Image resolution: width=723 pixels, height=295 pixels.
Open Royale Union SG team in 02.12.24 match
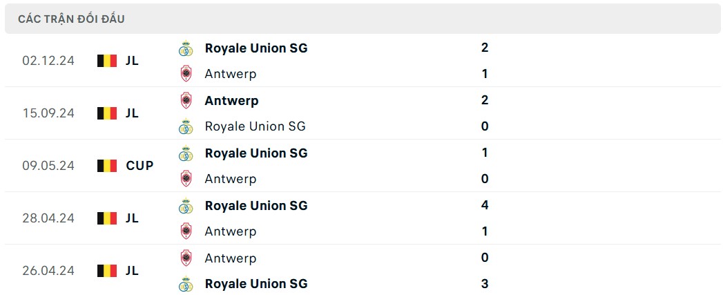click(x=256, y=48)
